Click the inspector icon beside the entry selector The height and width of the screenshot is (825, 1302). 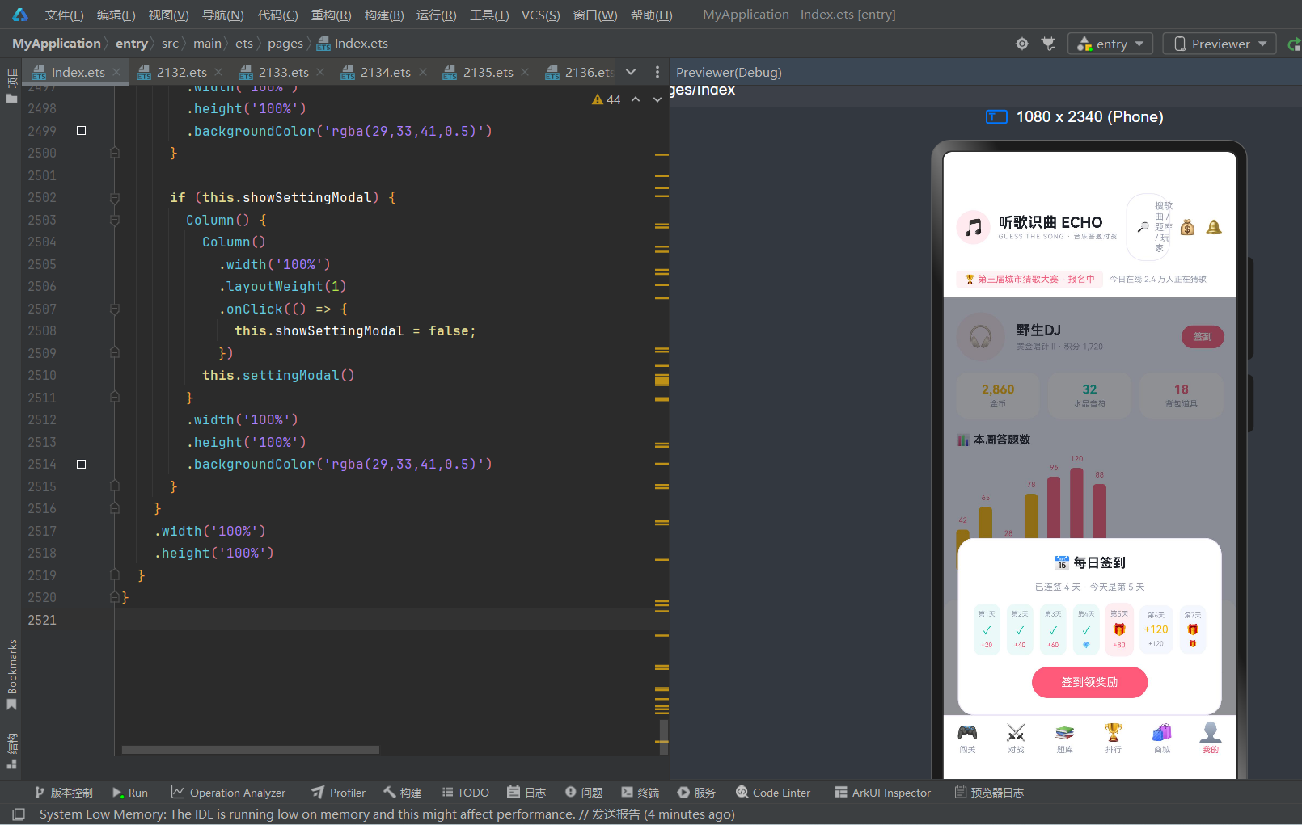coord(1049,44)
